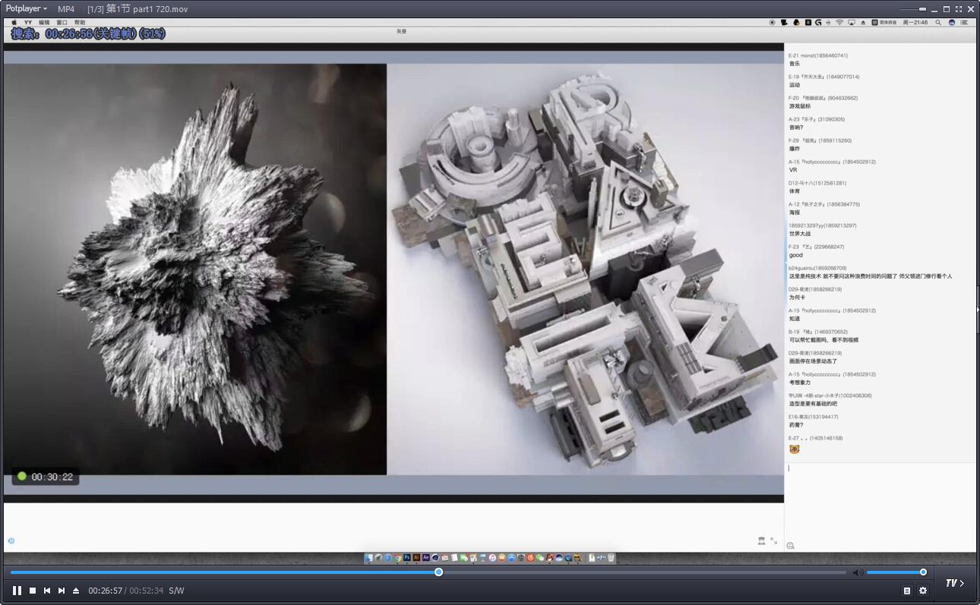Viewport: 980px width, 605px height.
Task: Click the current time 00:26:57 display
Action: tap(105, 591)
